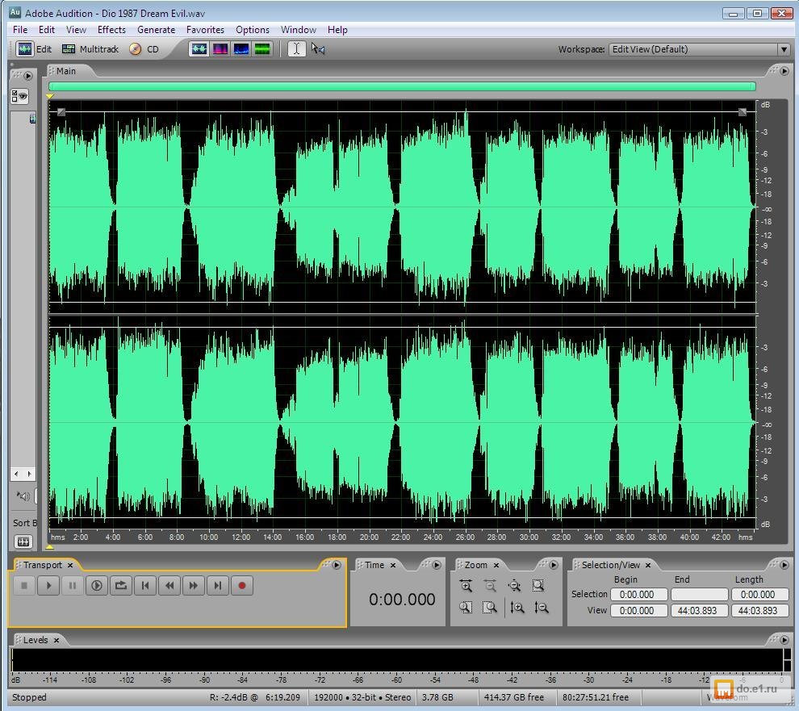Open the Main panel options menu
This screenshot has width=799, height=711.
[784, 71]
